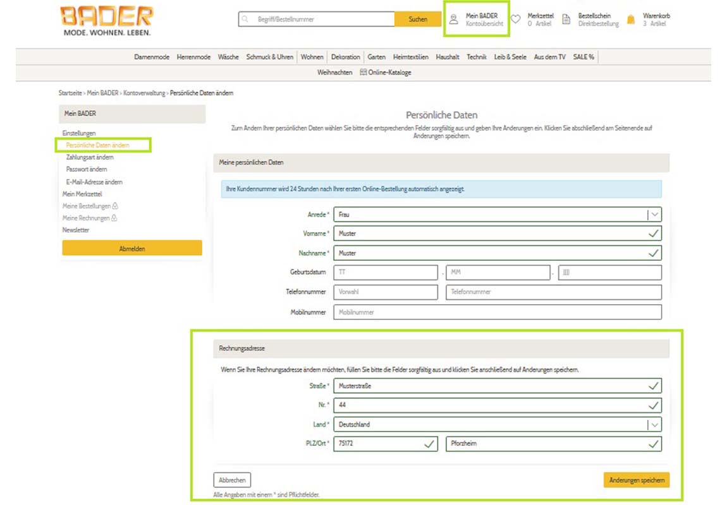Click lock icon next to Meine Bestellungen

click(x=116, y=206)
